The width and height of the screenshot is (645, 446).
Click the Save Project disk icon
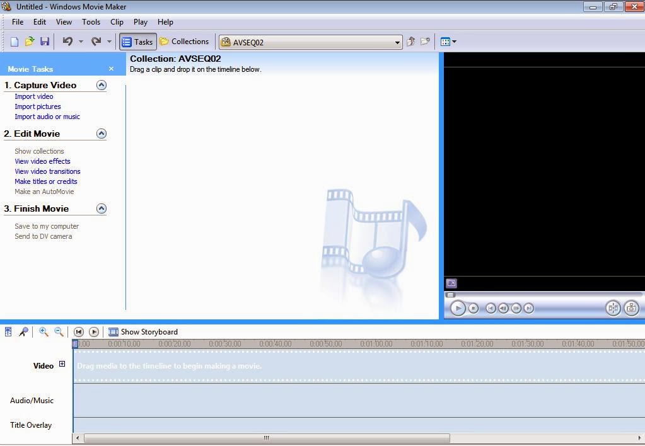pyautogui.click(x=44, y=42)
